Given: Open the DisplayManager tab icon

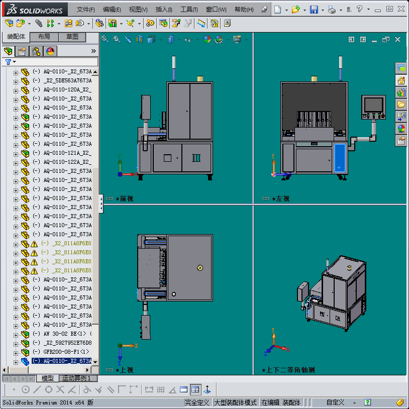Looking at the screenshot, I should point(50,51).
